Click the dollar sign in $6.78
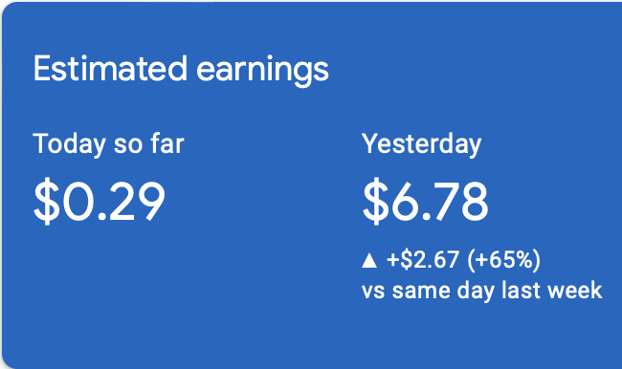622x369 pixels. click(375, 201)
